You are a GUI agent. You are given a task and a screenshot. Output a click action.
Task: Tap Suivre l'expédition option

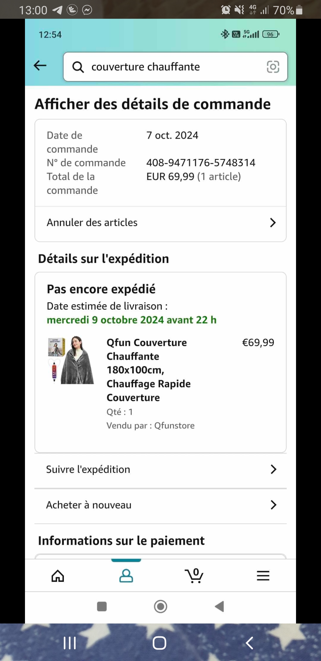88,470
